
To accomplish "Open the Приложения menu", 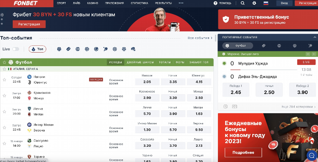I will pos(114,3).
